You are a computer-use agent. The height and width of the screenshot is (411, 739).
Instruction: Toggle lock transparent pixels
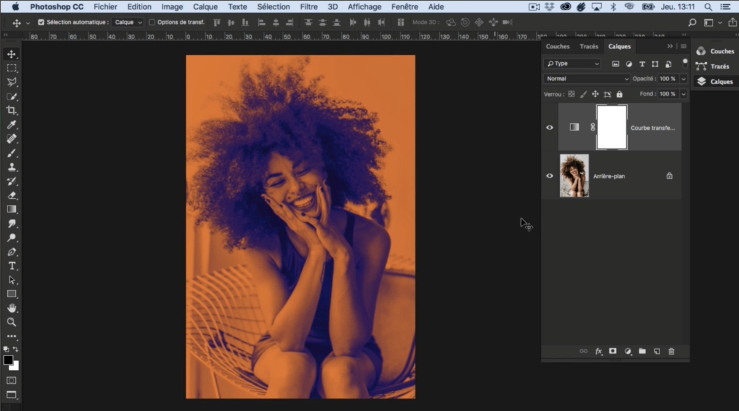[571, 94]
